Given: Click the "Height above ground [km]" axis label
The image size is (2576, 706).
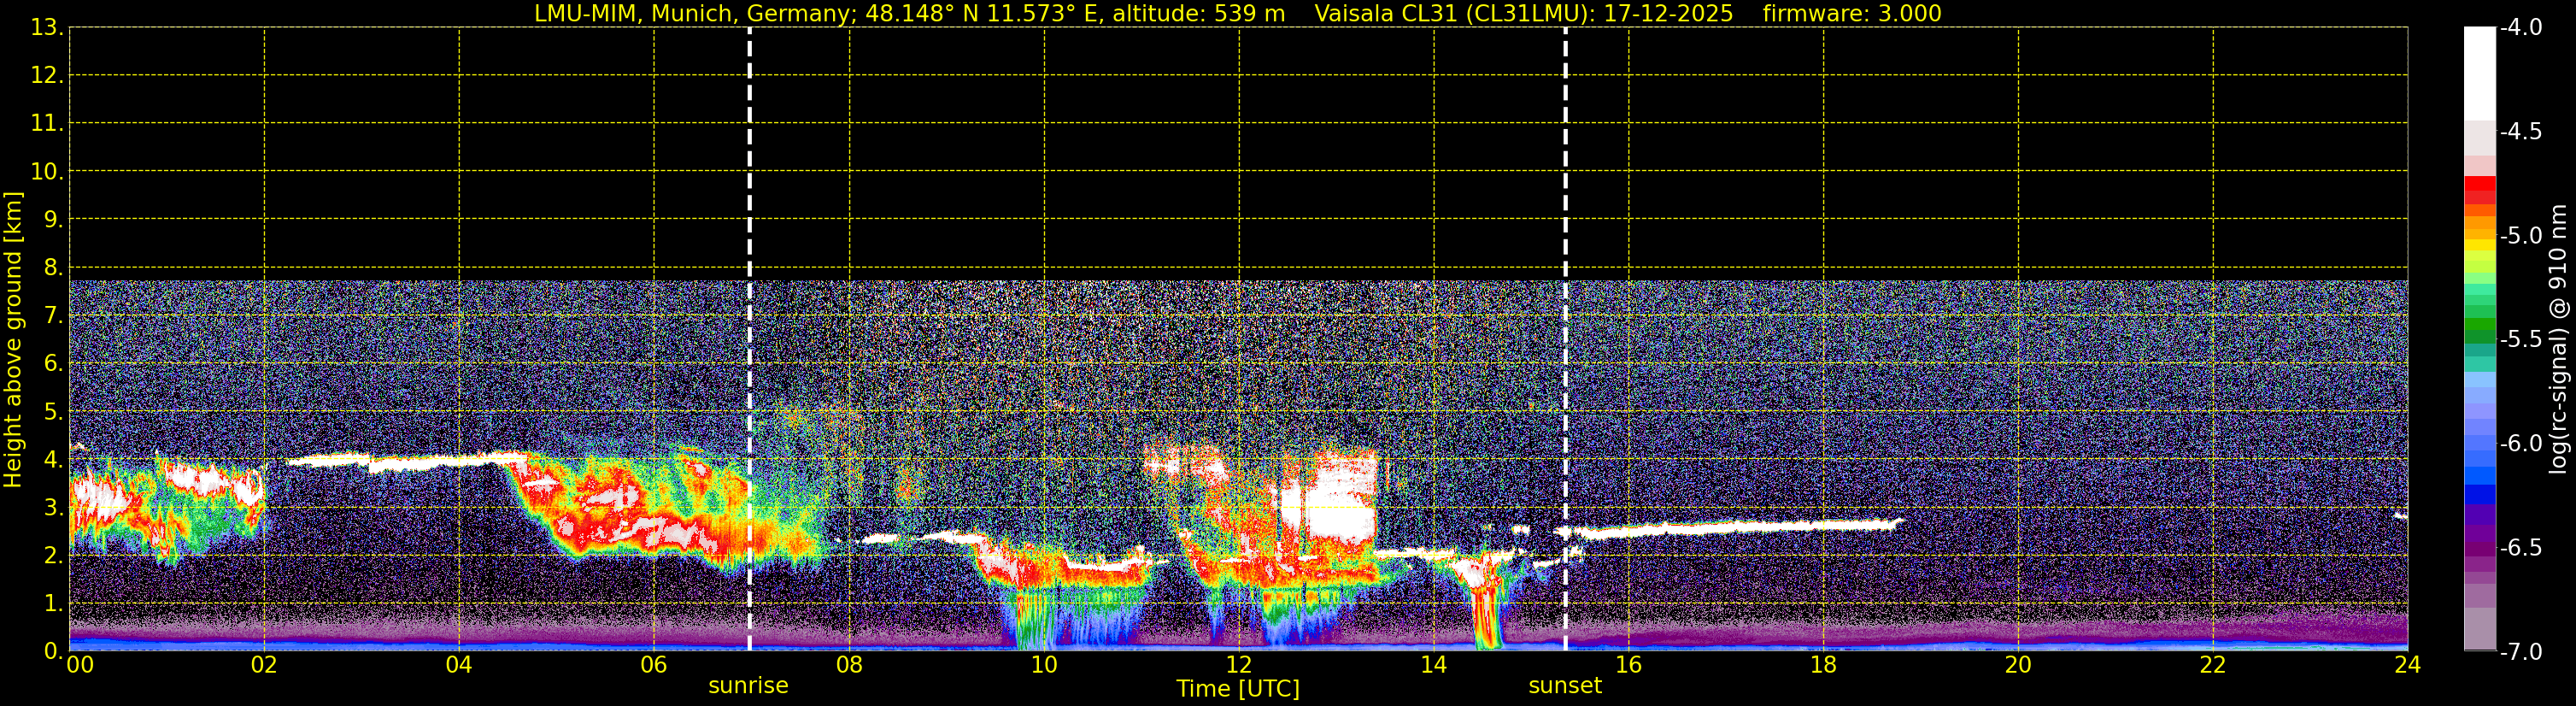Looking at the screenshot, I should (13, 340).
